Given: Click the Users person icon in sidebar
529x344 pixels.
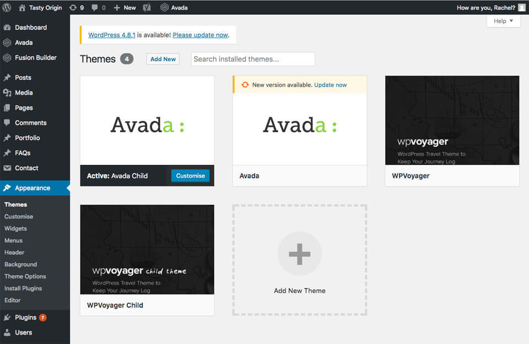Looking at the screenshot, I should point(7,332).
